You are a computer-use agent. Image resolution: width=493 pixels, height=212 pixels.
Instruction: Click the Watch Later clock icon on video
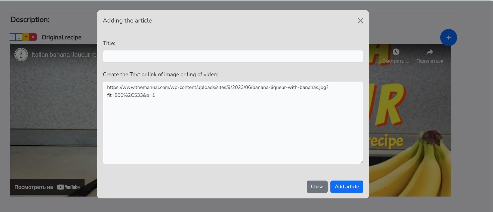(396, 52)
